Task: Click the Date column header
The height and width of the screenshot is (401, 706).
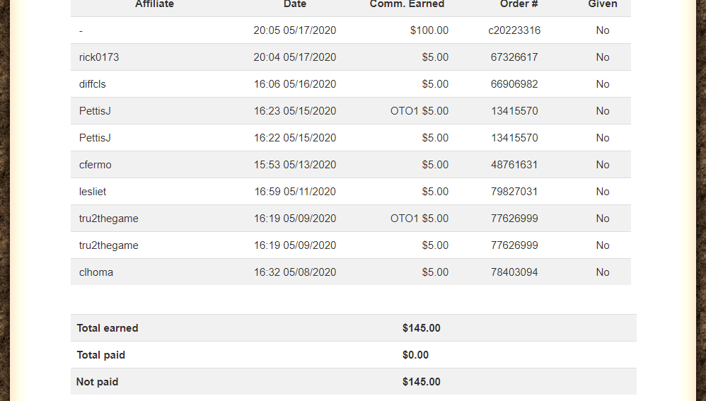Action: point(295,4)
